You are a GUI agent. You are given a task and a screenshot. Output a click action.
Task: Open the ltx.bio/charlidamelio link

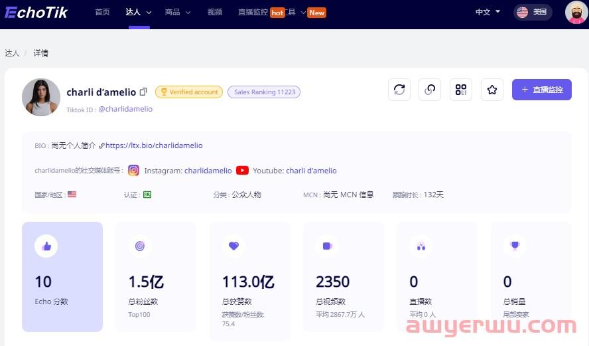(154, 145)
